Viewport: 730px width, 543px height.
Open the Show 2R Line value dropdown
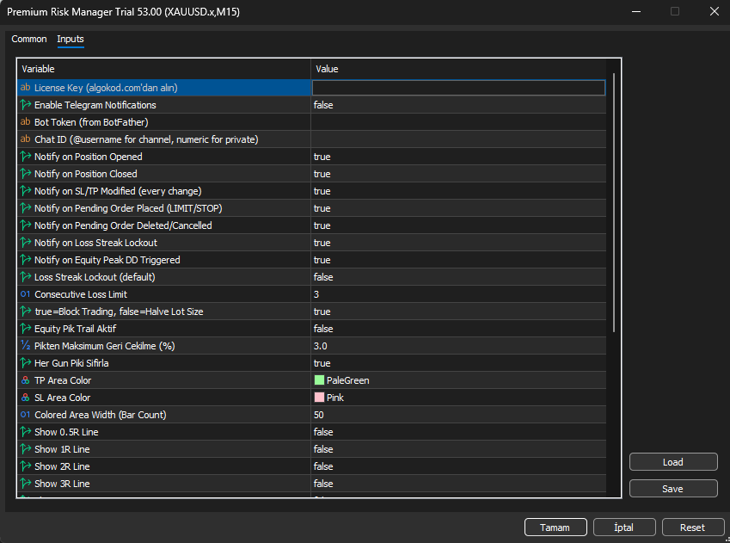(458, 466)
